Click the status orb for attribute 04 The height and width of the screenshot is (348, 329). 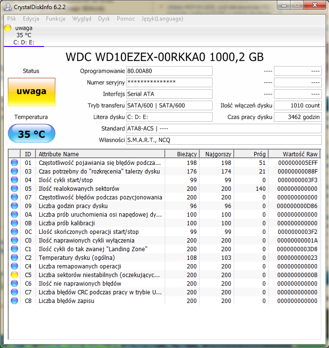click(14, 180)
